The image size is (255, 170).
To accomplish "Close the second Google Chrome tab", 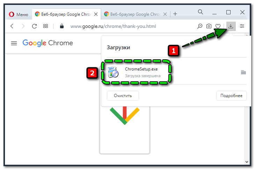I will [165, 14].
